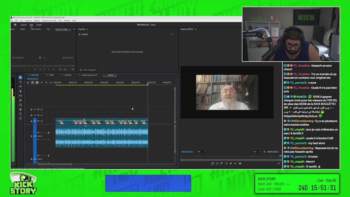This screenshot has height=197, width=350.
Task: Click Program monitor scrubber playhead
Action: point(280,156)
